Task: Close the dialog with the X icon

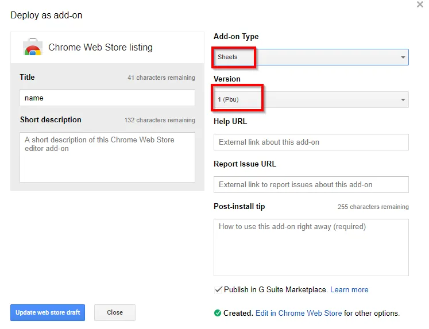Action: click(420, 5)
